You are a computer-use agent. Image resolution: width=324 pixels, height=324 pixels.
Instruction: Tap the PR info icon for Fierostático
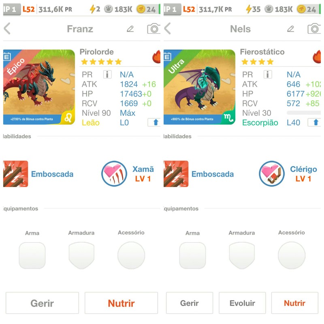[268, 75]
